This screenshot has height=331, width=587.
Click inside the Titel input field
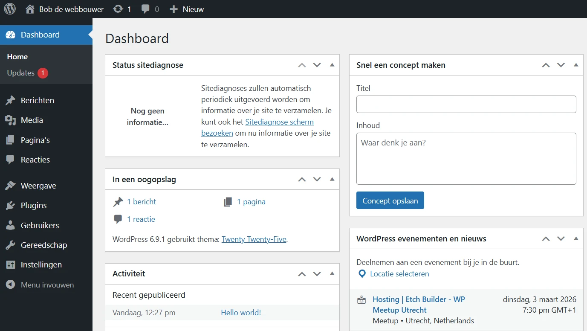tap(466, 104)
